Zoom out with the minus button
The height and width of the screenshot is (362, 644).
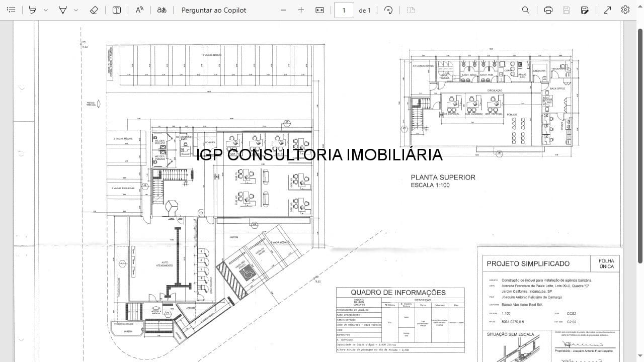(283, 10)
